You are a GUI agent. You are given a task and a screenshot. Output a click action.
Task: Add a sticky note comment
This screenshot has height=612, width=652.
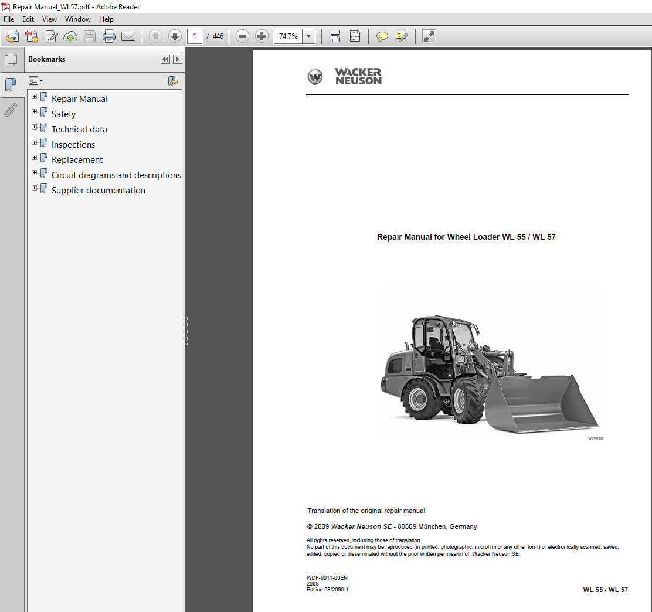click(382, 36)
